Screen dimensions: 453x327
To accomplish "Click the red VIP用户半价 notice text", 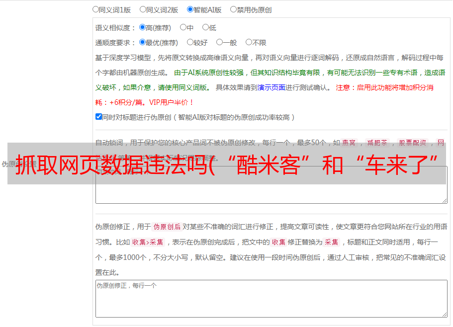I will click(171, 102).
